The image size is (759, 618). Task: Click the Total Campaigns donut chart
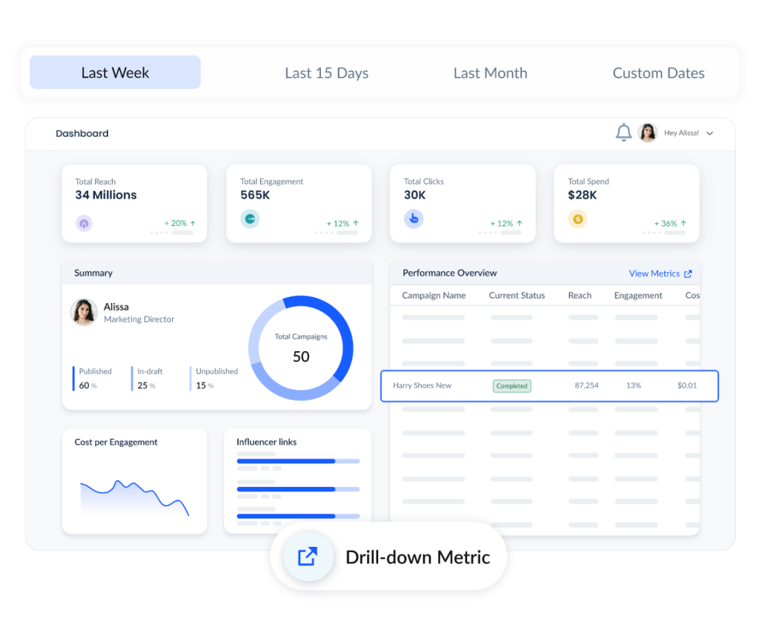tap(301, 348)
